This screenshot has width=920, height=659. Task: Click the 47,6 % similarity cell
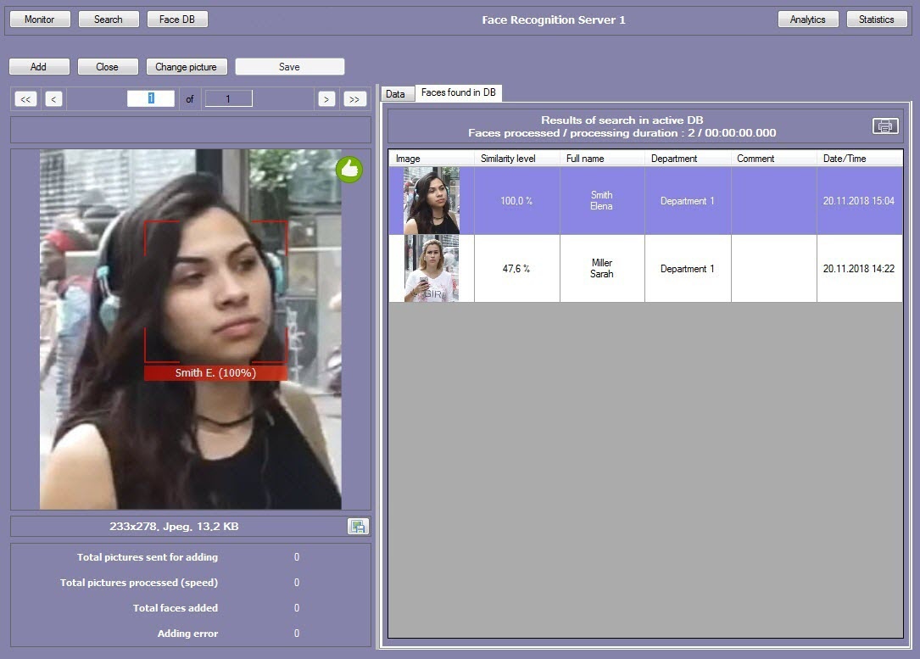coord(517,269)
